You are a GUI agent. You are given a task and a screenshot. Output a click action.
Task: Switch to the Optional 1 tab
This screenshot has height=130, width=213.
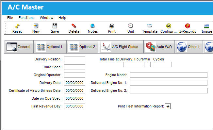(x=50, y=47)
